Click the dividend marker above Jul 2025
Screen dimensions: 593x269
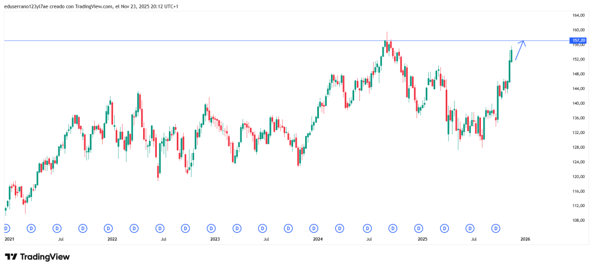(470, 229)
